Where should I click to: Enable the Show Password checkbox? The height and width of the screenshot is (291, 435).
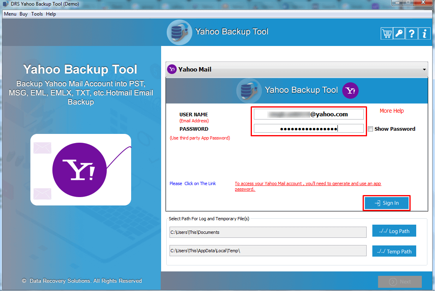tap(370, 129)
